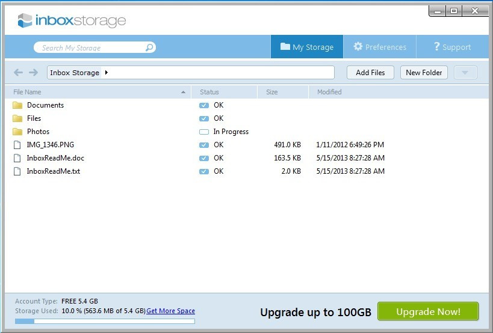
Task: Click Files row OK status icon
Action: [x=204, y=118]
